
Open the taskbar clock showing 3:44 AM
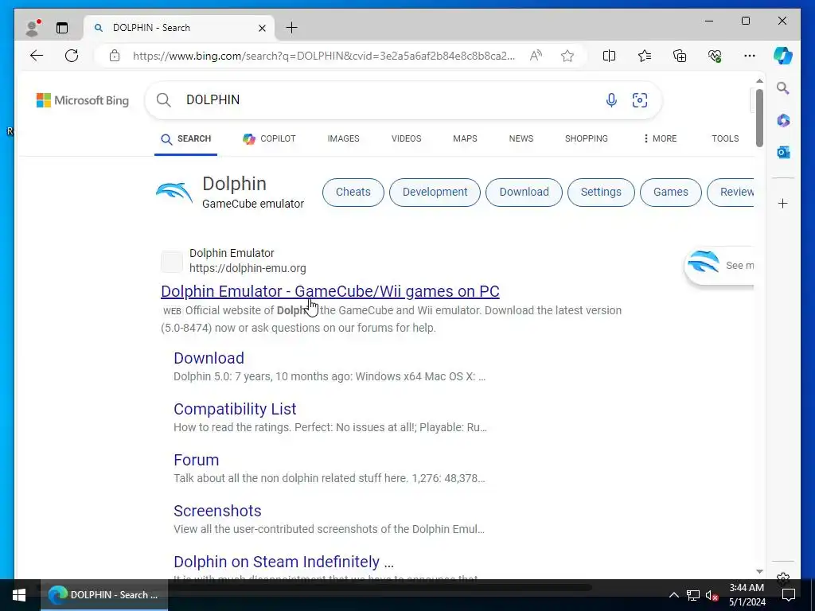(747, 595)
